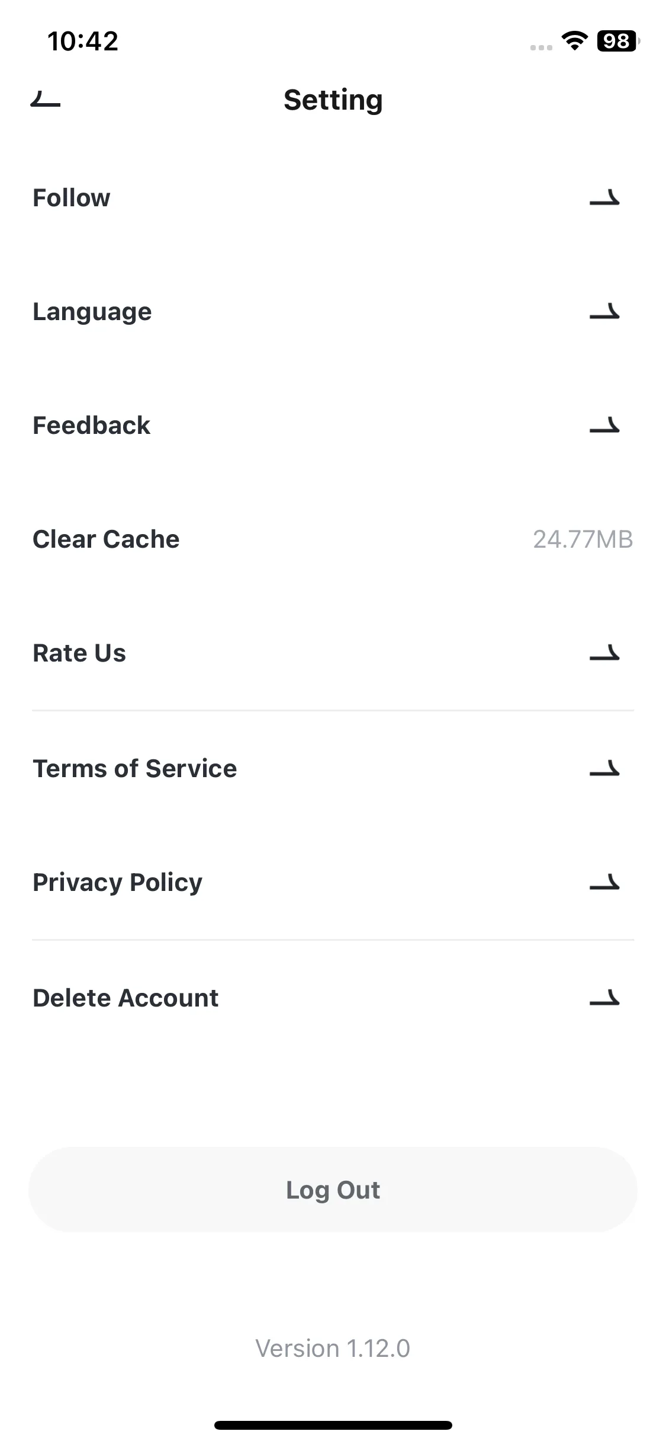The width and height of the screenshot is (666, 1444).
Task: Tap the arrow icon next to Feedback
Action: (604, 426)
